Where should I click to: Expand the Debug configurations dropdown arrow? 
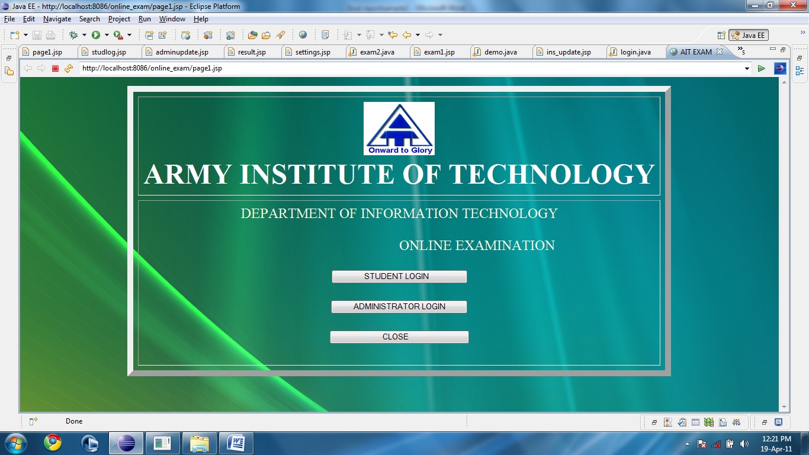(x=84, y=36)
